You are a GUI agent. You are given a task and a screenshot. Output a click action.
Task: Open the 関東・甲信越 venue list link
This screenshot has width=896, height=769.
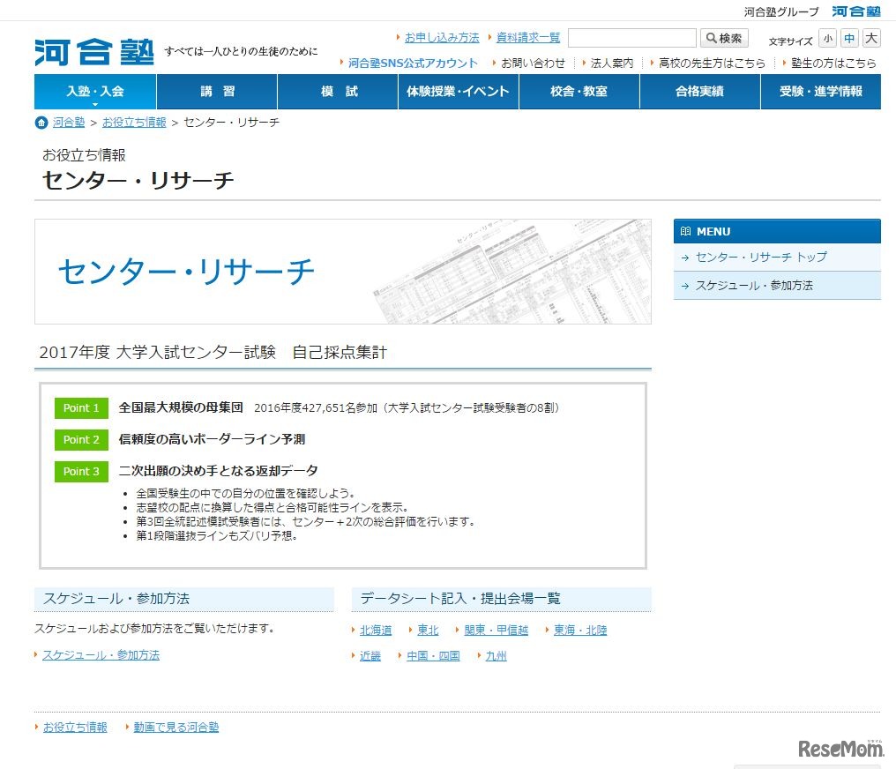tap(496, 630)
